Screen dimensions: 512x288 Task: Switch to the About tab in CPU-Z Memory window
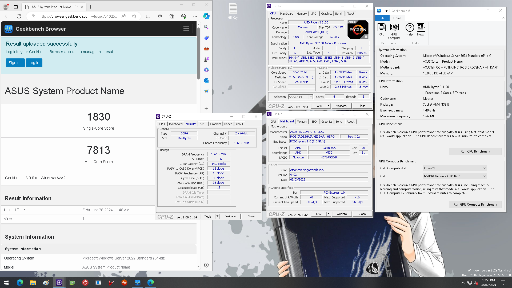(239, 124)
